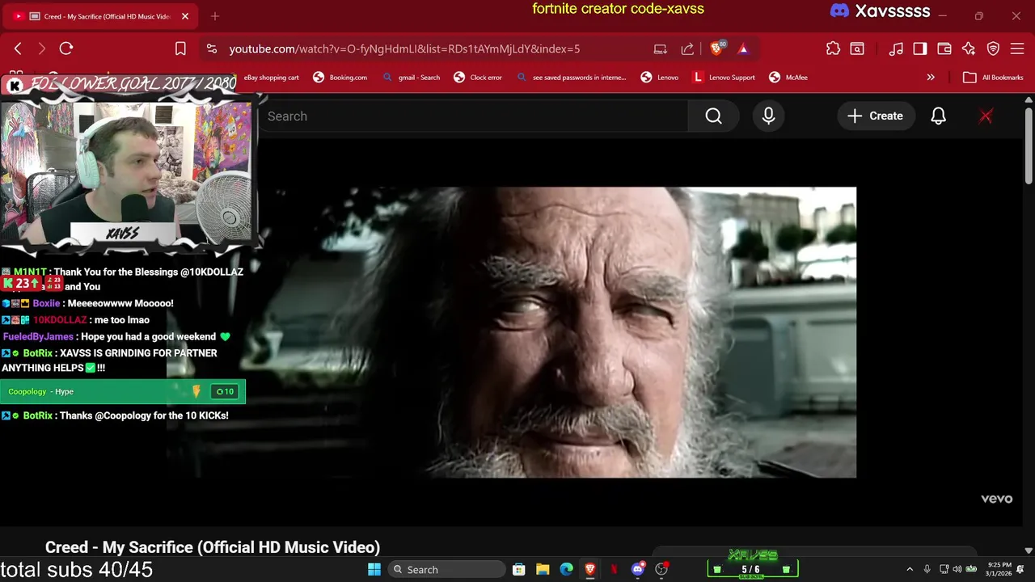Open the site settings icon beside the URL

[x=212, y=48]
